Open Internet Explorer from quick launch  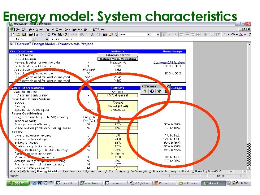(x=34, y=183)
